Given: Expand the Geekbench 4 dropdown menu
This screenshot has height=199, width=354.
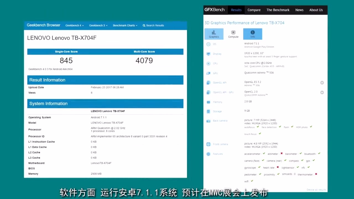Looking at the screenshot, I should click(x=74, y=25).
